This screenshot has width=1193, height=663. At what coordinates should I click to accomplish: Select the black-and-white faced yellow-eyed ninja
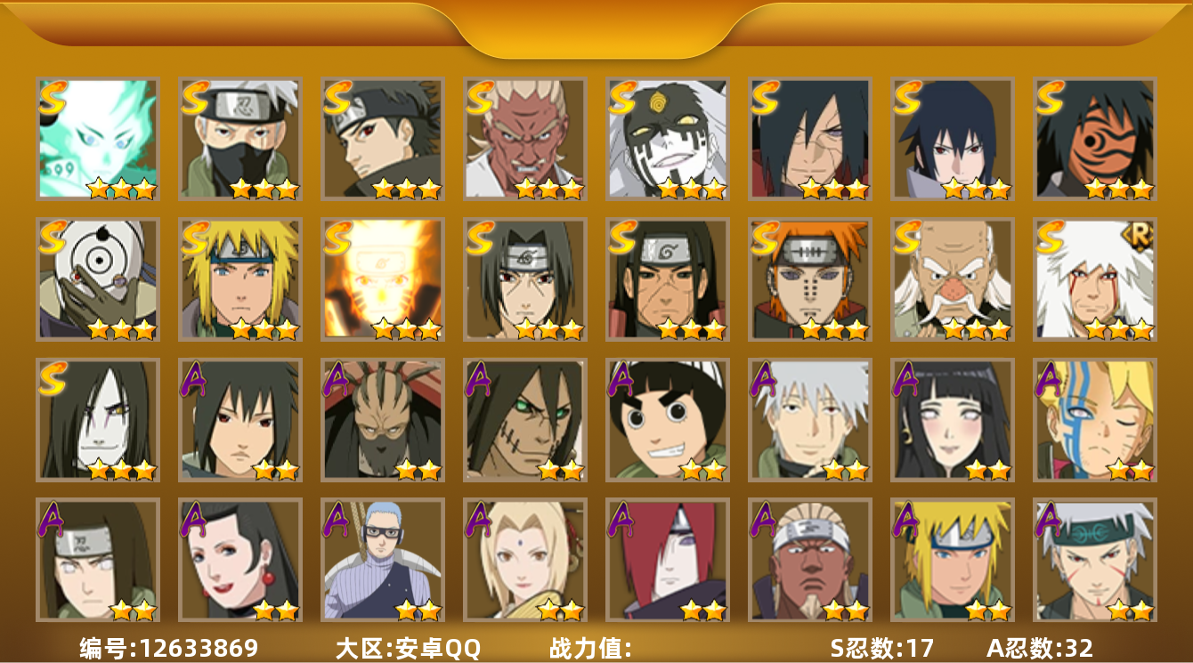pyautogui.click(x=668, y=138)
